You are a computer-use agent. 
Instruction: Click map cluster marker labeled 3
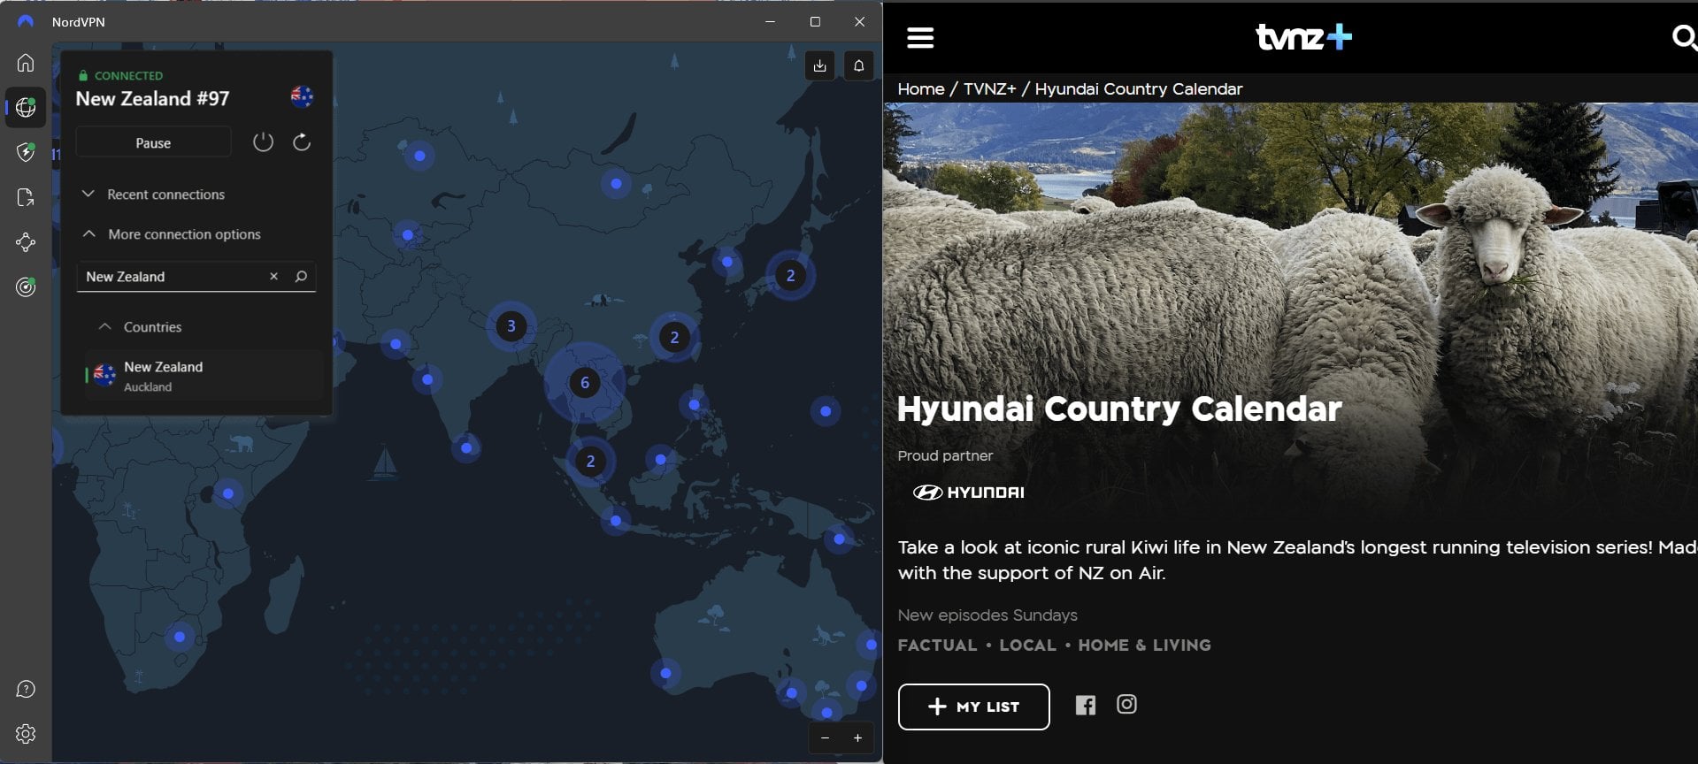511,326
